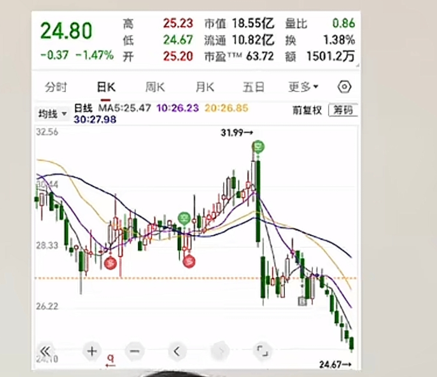Select the 日K tab
The width and height of the screenshot is (437, 377).
(x=106, y=87)
